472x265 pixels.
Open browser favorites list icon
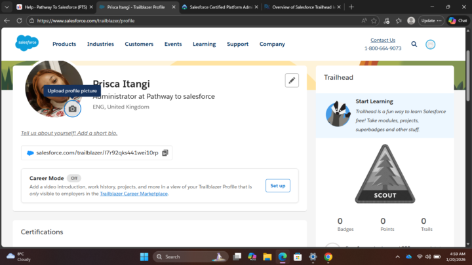click(399, 21)
